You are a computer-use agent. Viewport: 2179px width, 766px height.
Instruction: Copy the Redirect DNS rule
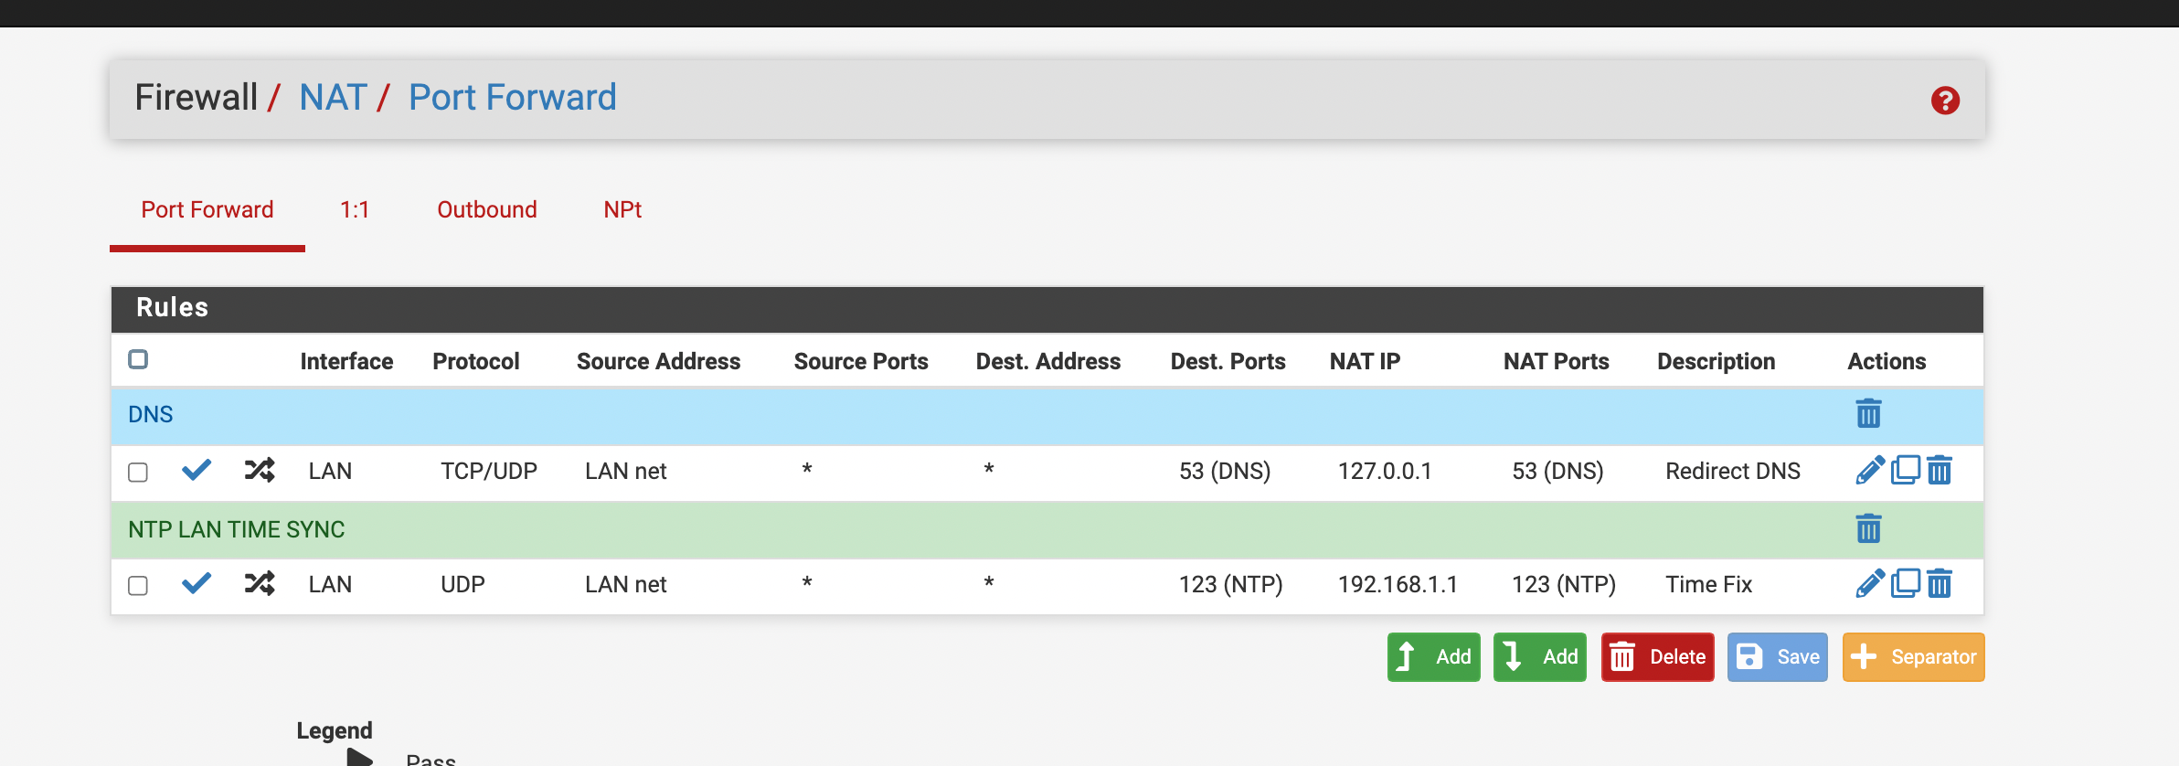pos(1905,471)
